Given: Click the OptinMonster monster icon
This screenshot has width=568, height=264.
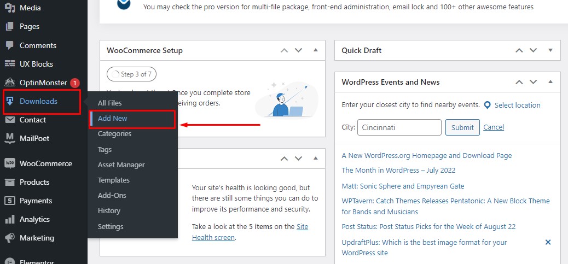Looking at the screenshot, I should point(10,83).
